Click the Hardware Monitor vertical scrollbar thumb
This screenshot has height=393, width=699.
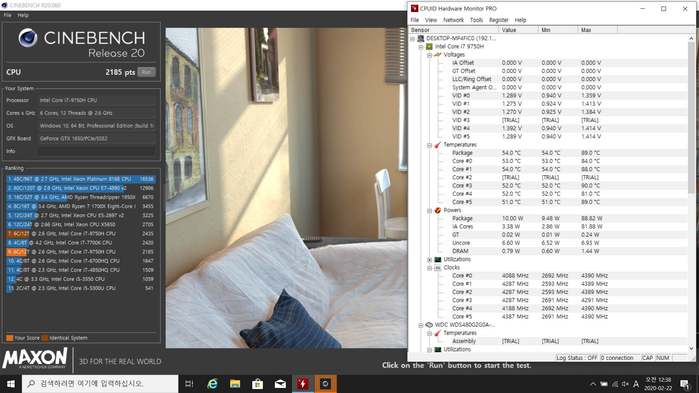click(691, 117)
